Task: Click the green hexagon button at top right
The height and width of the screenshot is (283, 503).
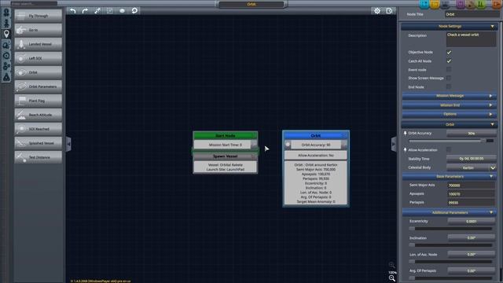Action: 481,4
